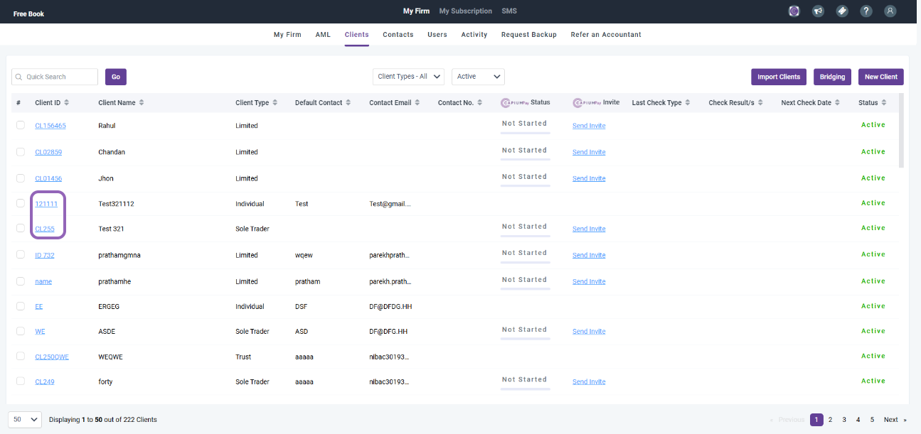This screenshot has width=921, height=434.
Task: Sort by Last Check Type arrows
Action: (688, 103)
